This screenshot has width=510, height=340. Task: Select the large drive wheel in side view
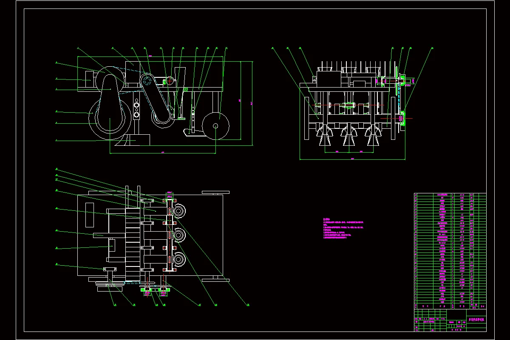(110, 119)
